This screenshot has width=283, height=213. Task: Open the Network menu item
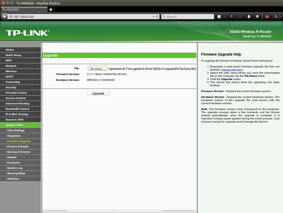click(20, 66)
